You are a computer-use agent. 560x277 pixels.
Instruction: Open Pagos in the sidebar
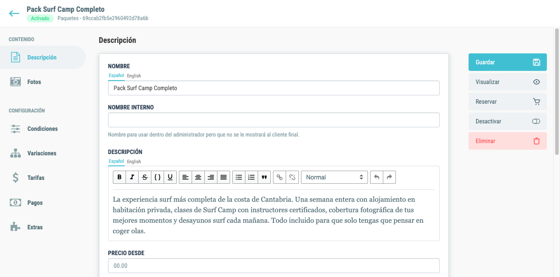[x=43, y=203]
